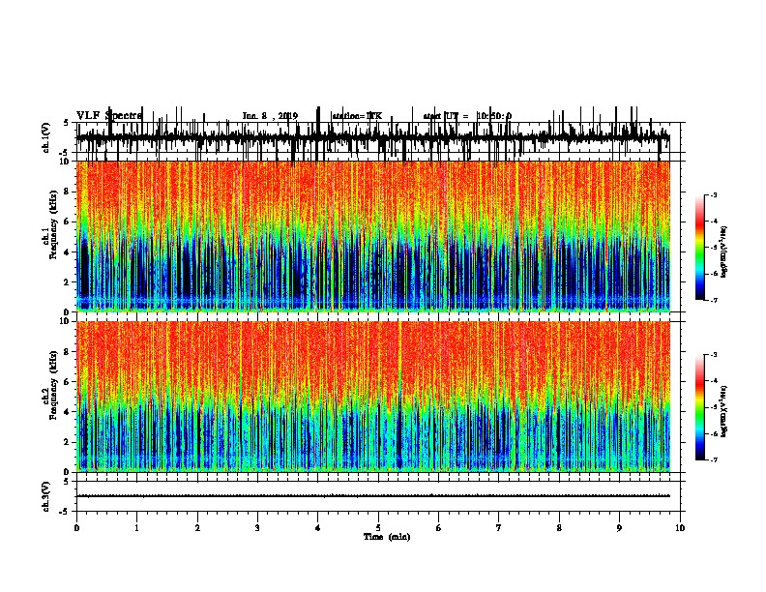Click the 6 minute tick label

pyautogui.click(x=439, y=528)
